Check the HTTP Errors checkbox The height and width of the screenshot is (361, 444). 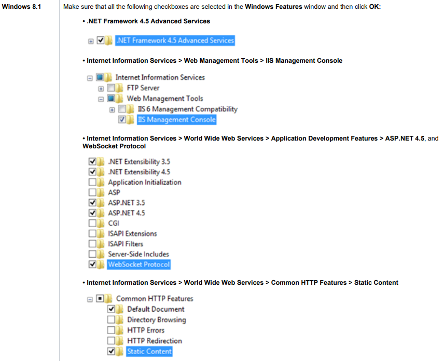click(112, 330)
